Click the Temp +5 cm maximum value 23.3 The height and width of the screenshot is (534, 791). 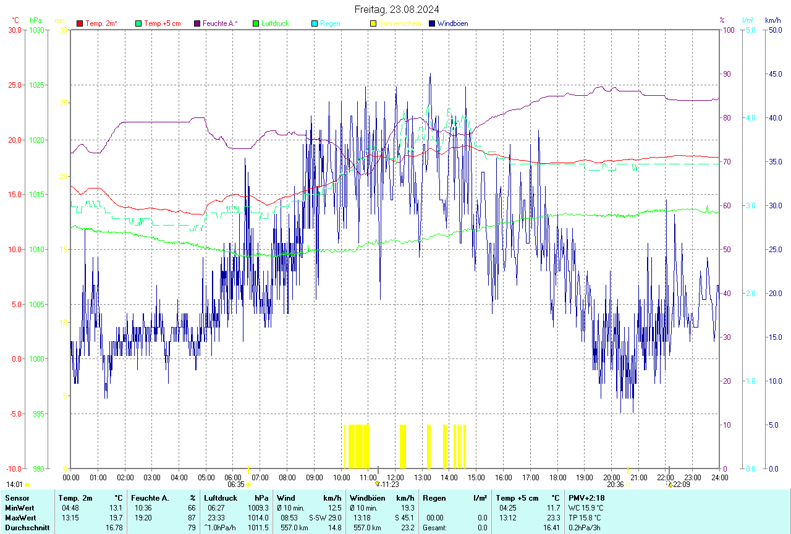(x=553, y=517)
